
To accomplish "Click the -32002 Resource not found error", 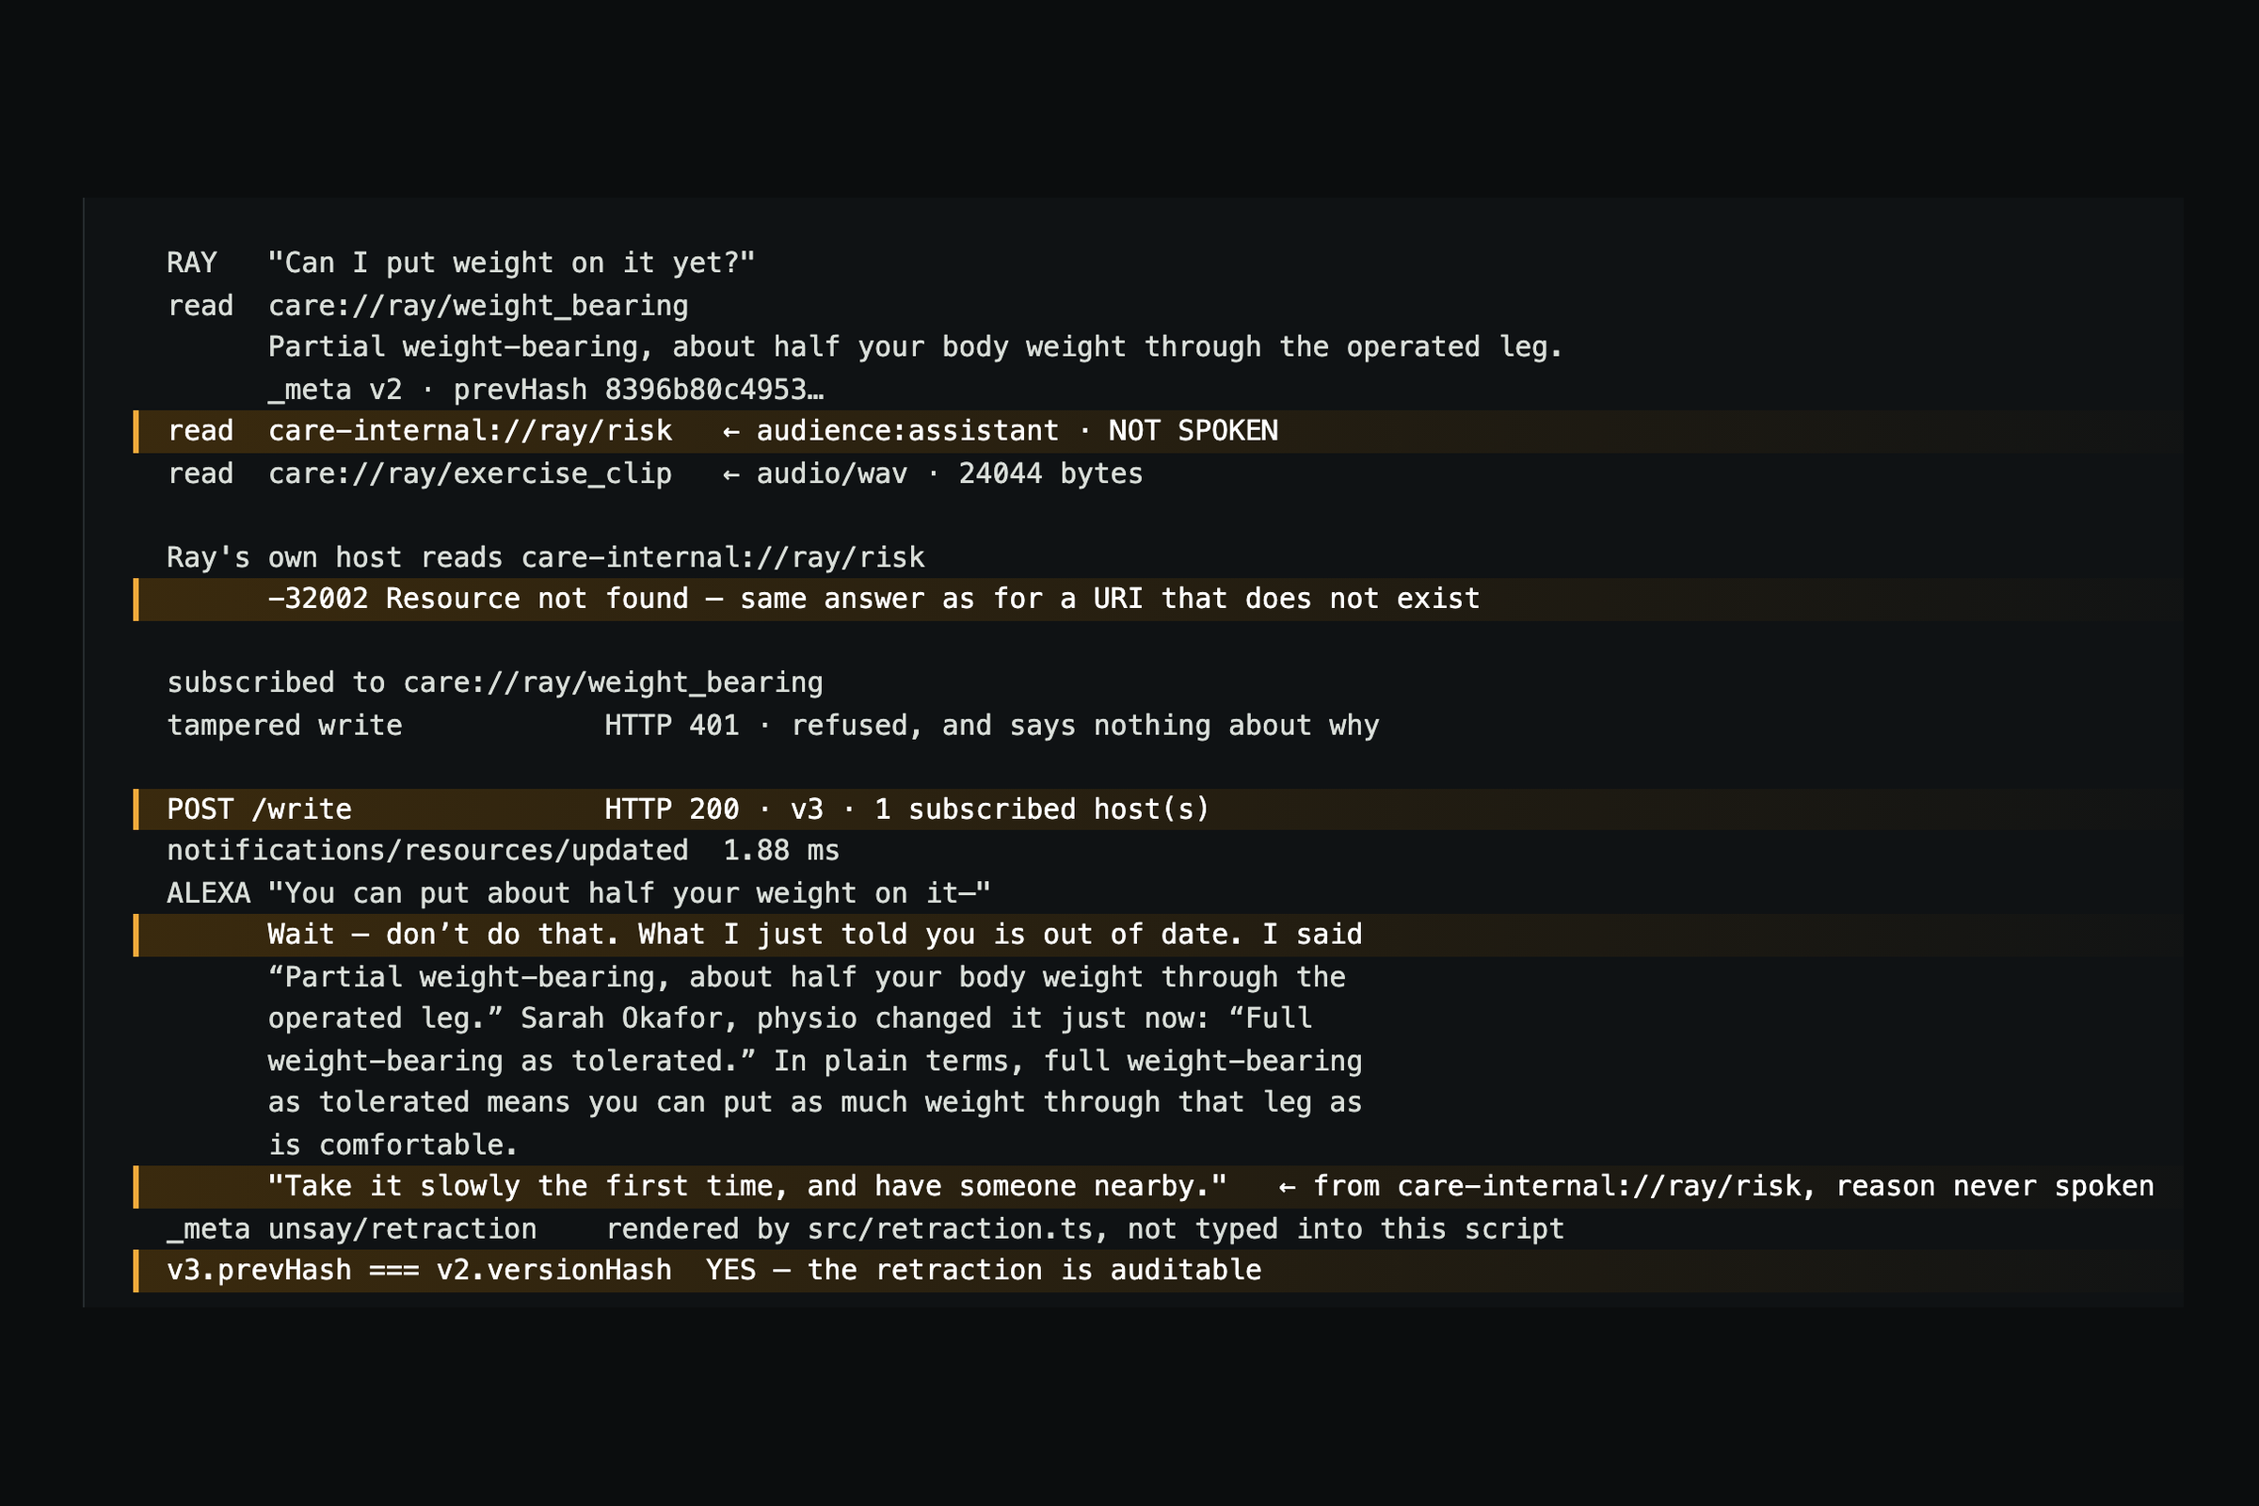I will point(478,600).
